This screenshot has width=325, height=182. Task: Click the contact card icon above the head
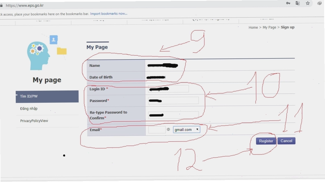(x=53, y=40)
